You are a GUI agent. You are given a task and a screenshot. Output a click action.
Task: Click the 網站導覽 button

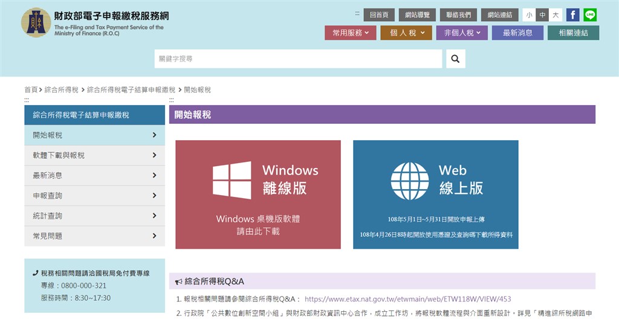[417, 15]
